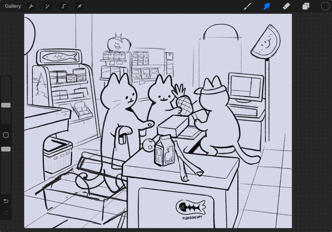Open the Actions wrench menu

(x=31, y=6)
